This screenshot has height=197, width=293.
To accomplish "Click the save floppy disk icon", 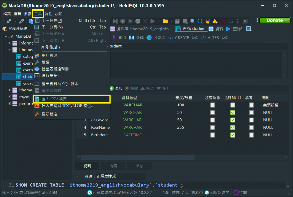I will coord(177,21).
